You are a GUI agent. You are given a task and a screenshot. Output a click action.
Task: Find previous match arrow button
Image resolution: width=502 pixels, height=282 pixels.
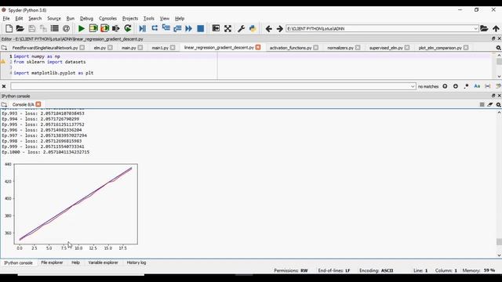(x=445, y=86)
